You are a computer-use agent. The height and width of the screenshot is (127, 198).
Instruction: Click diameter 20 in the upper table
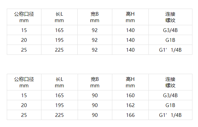24,40
